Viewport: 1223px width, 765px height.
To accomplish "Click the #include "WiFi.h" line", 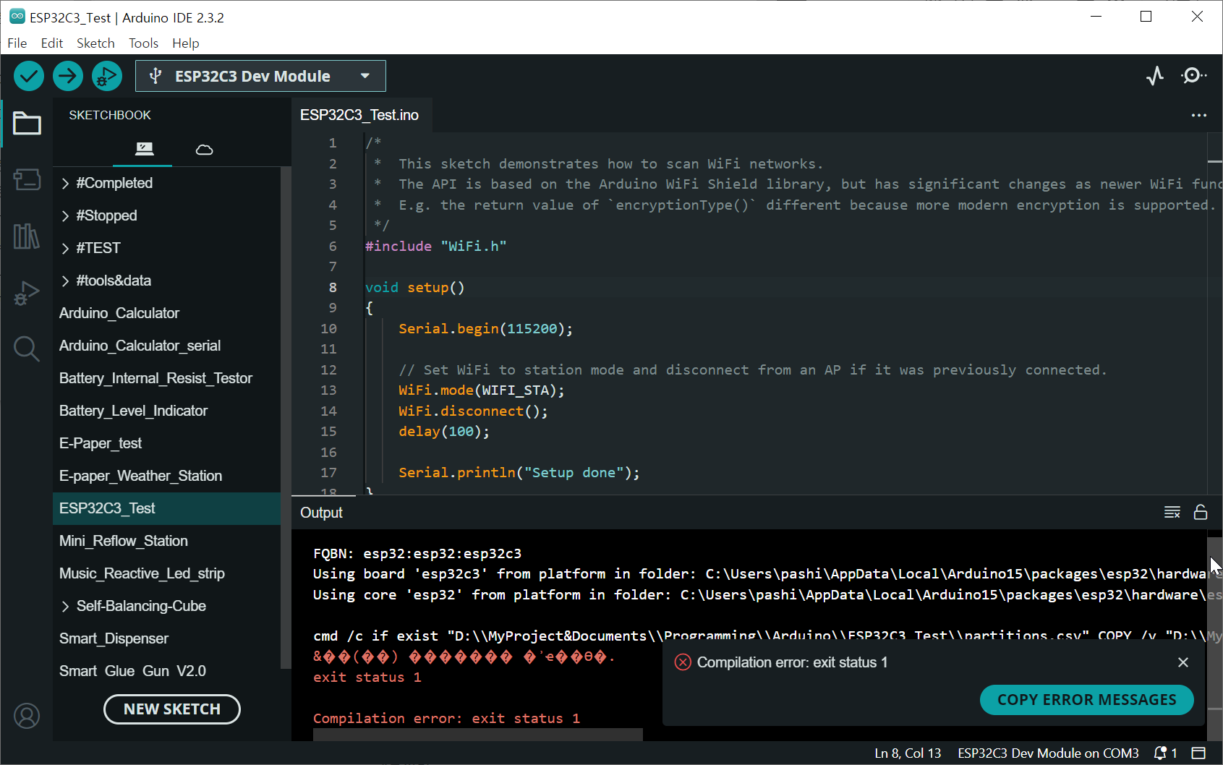I will click(x=435, y=246).
